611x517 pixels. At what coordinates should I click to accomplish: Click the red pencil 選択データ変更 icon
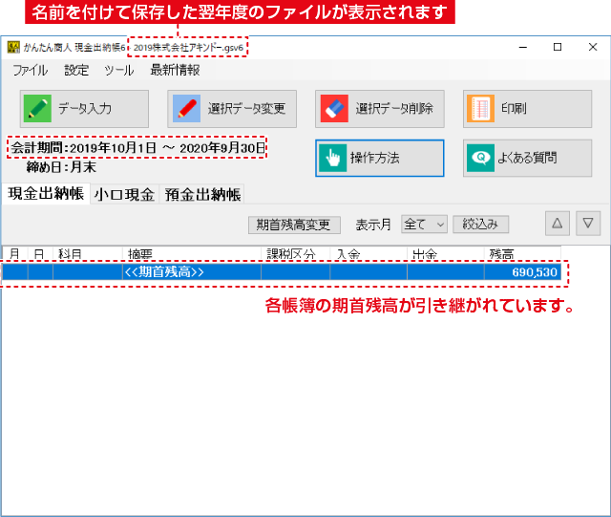pos(187,109)
